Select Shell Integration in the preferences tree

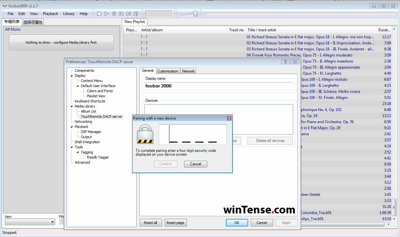click(87, 142)
